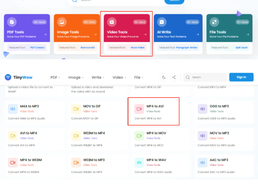Click the '15+ tools' badge on File Tools
Viewport: 258px width, 190px height.
pyautogui.click(x=243, y=22)
